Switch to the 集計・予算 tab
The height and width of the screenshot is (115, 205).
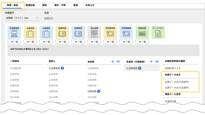tap(60, 5)
